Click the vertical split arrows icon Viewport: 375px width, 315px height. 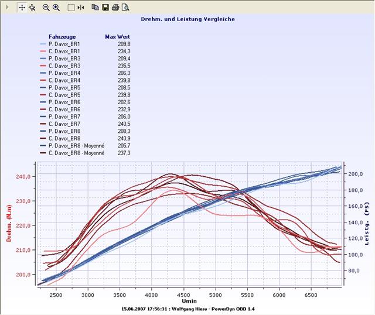(x=81, y=8)
